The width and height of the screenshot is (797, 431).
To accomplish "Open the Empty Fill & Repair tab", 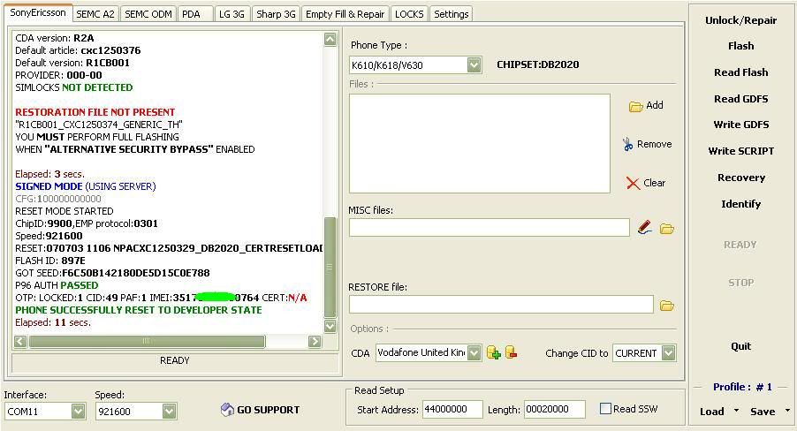I will [345, 14].
